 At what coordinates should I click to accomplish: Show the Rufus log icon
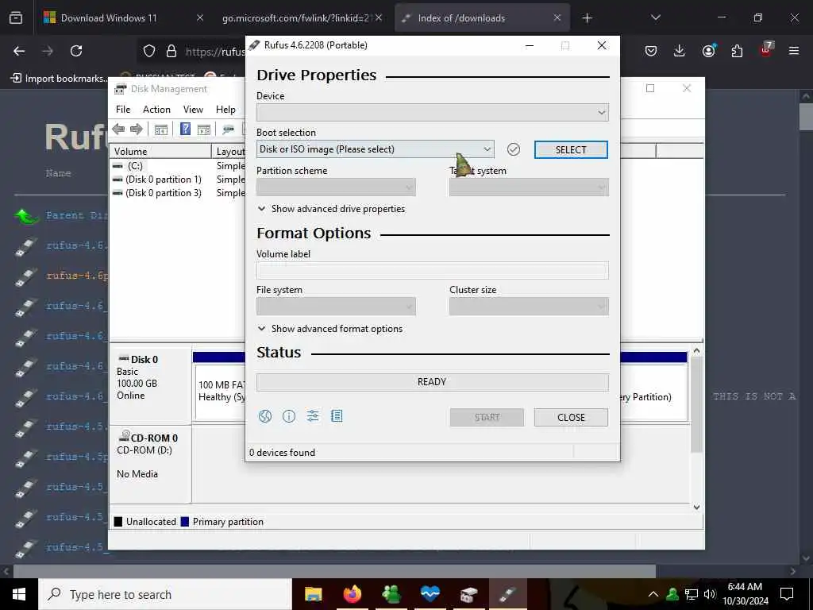[337, 416]
